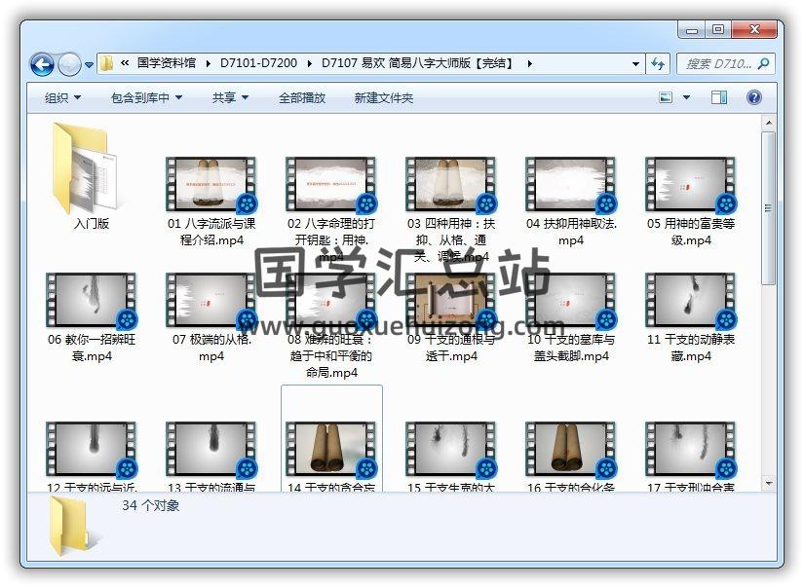The height and width of the screenshot is (588, 804).
Task: Click the folder icon in details pane
Action: (x=74, y=526)
